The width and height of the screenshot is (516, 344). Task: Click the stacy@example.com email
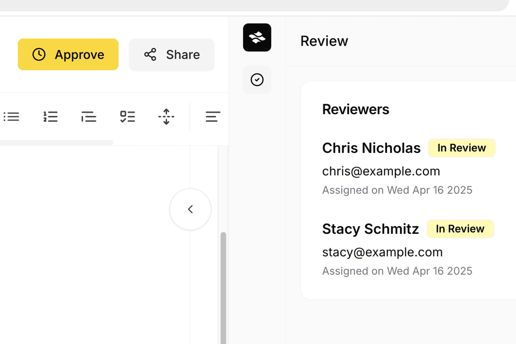pyautogui.click(x=382, y=252)
